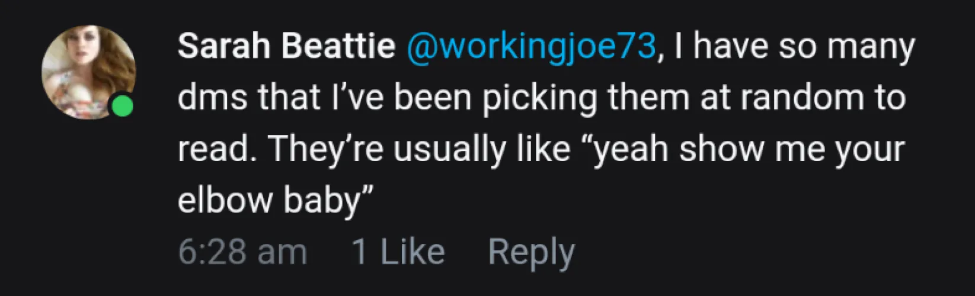Click the word 'dms' in the comment
The width and height of the screenshot is (975, 296).
[213, 97]
